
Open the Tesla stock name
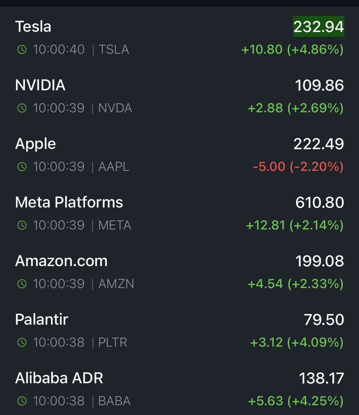33,27
